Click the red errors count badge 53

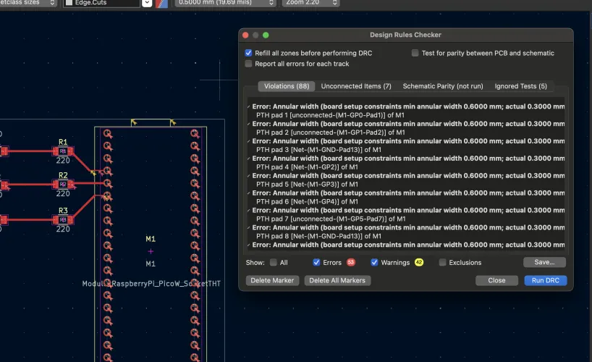351,262
